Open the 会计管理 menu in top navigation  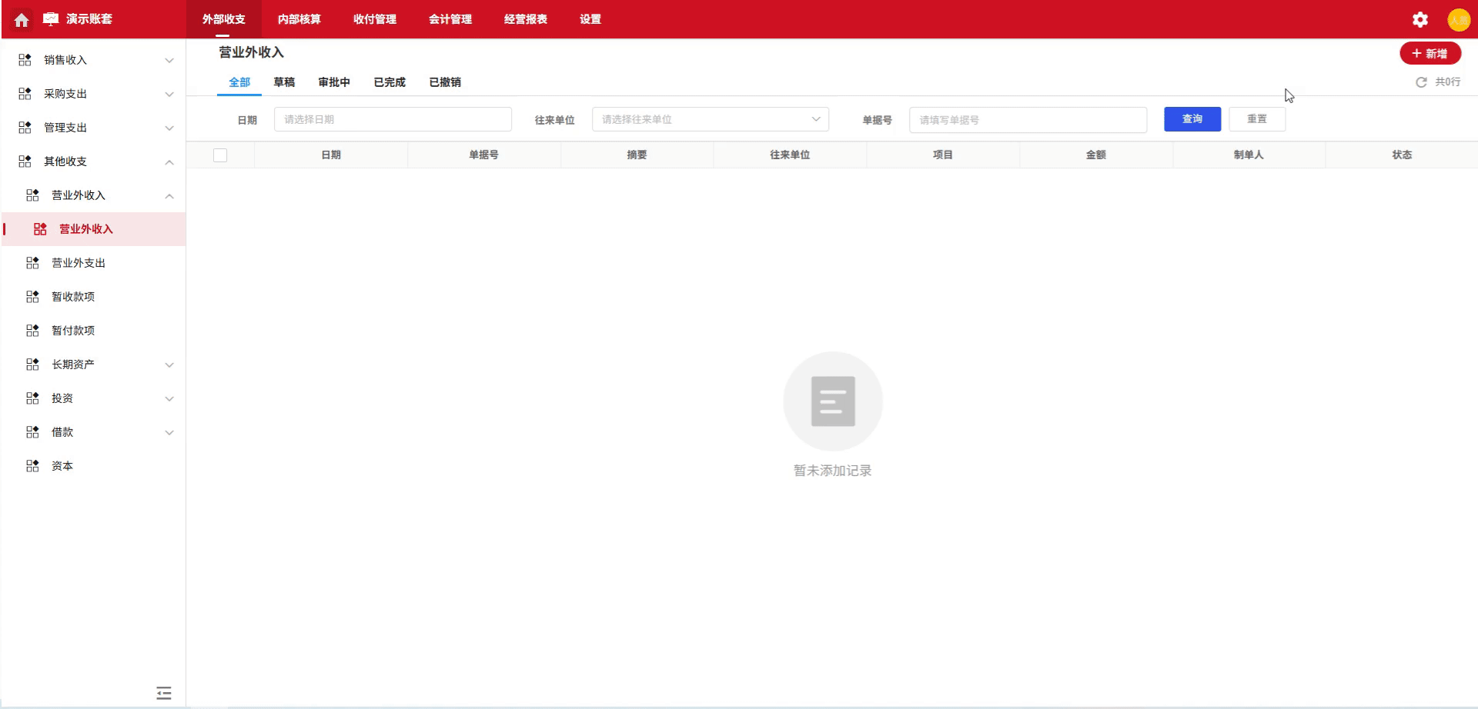click(451, 19)
